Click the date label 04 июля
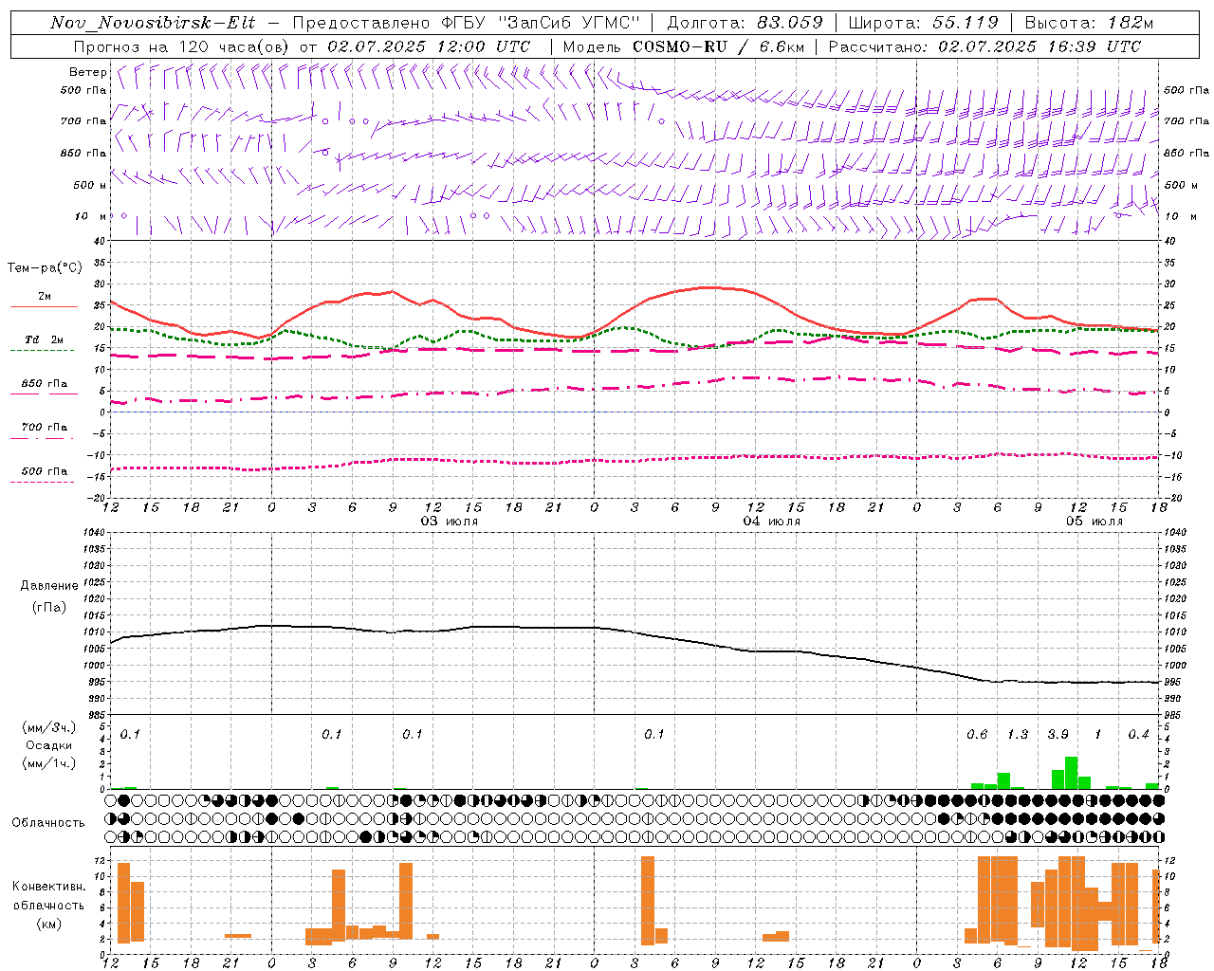This screenshot has height=971, width=1214. click(771, 522)
